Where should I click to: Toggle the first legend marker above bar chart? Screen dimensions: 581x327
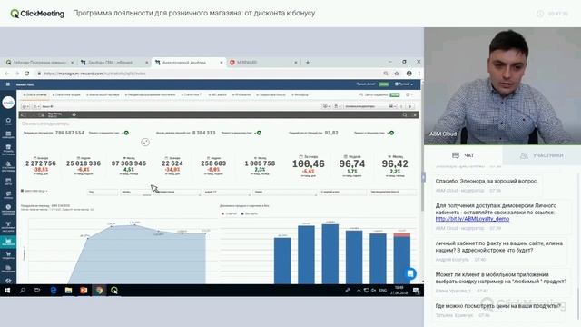click(222, 214)
